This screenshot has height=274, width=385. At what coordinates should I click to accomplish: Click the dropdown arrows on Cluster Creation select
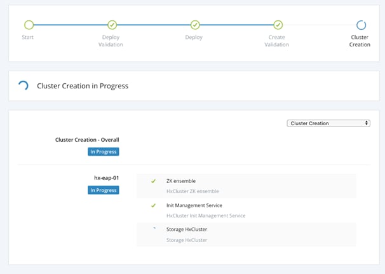(x=367, y=123)
